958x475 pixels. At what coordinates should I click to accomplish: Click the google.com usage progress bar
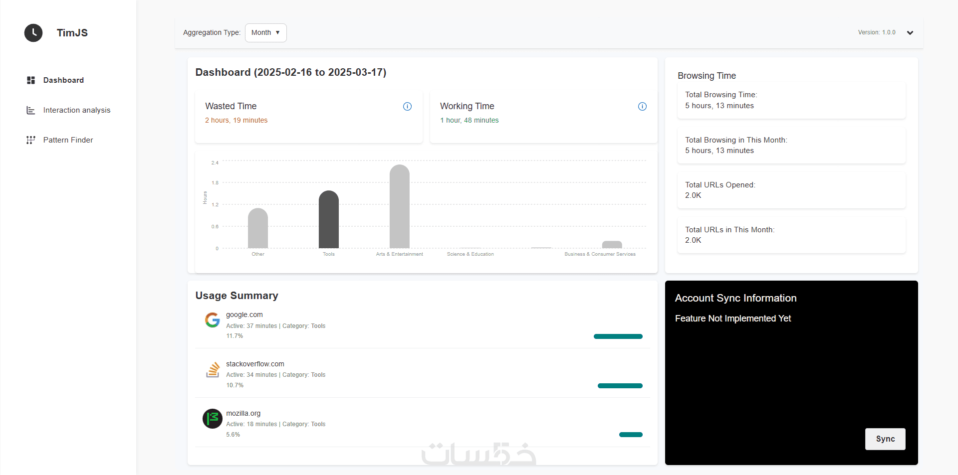click(618, 336)
